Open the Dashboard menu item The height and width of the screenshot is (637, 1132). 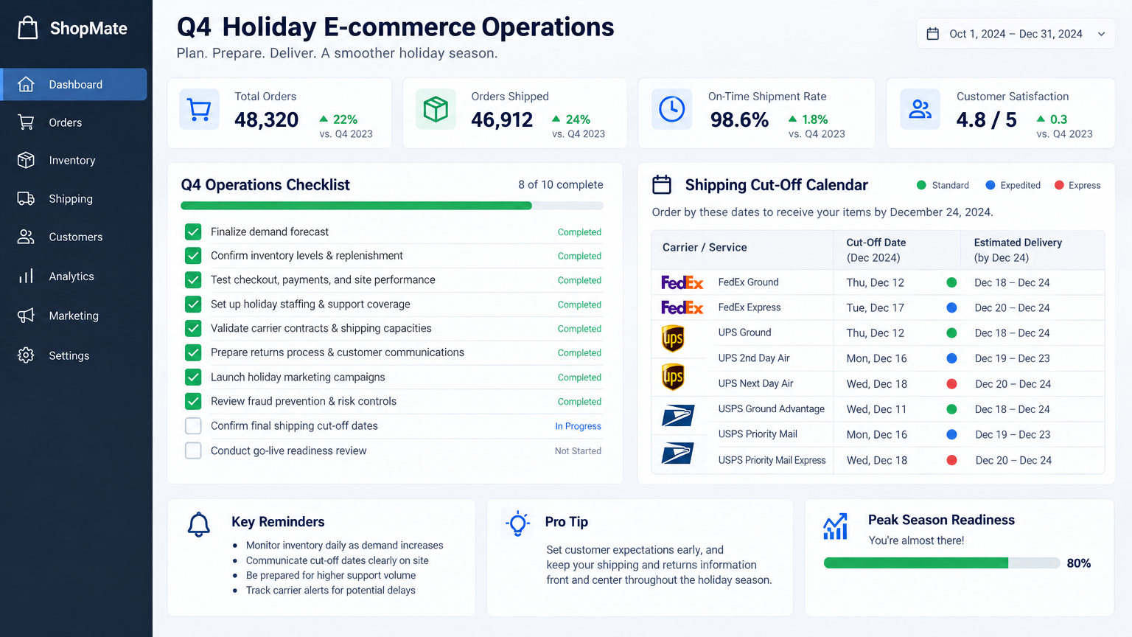coord(74,84)
